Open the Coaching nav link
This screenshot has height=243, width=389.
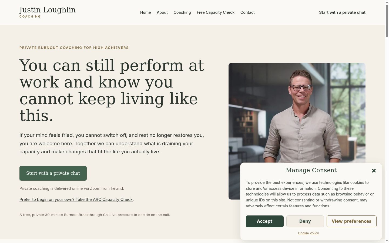182,12
